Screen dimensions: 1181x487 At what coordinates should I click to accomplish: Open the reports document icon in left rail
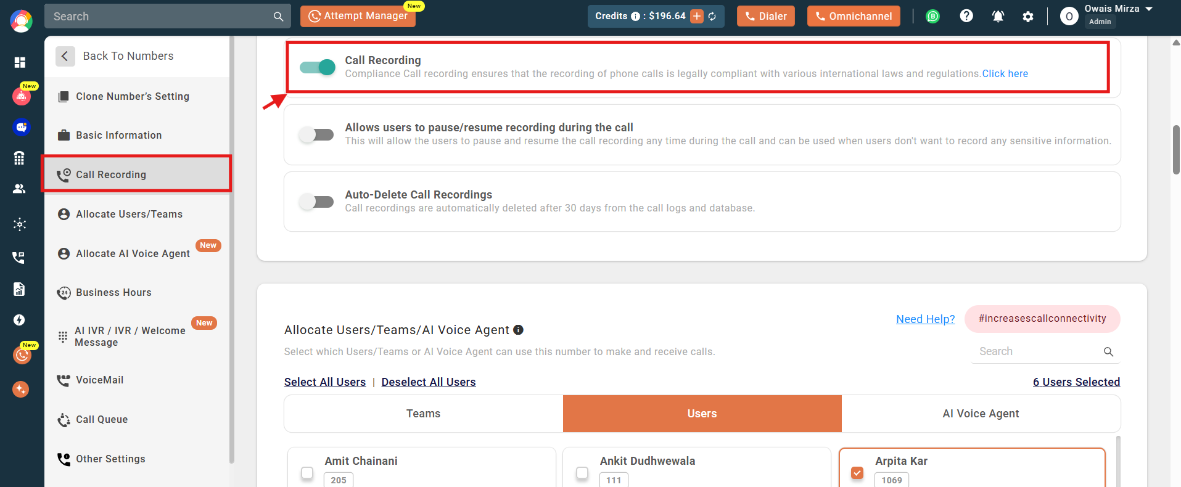click(20, 289)
